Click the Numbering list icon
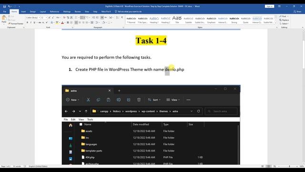Screen dimensions: 305x172 (x=82, y=18)
